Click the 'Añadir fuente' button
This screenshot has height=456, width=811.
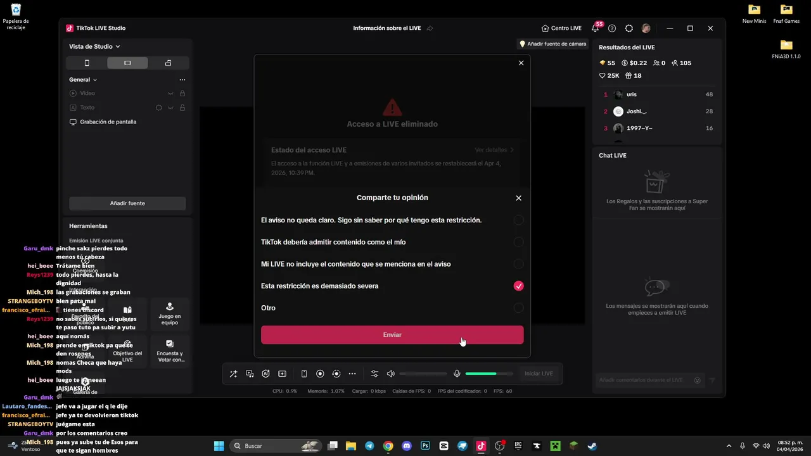pyautogui.click(x=127, y=203)
